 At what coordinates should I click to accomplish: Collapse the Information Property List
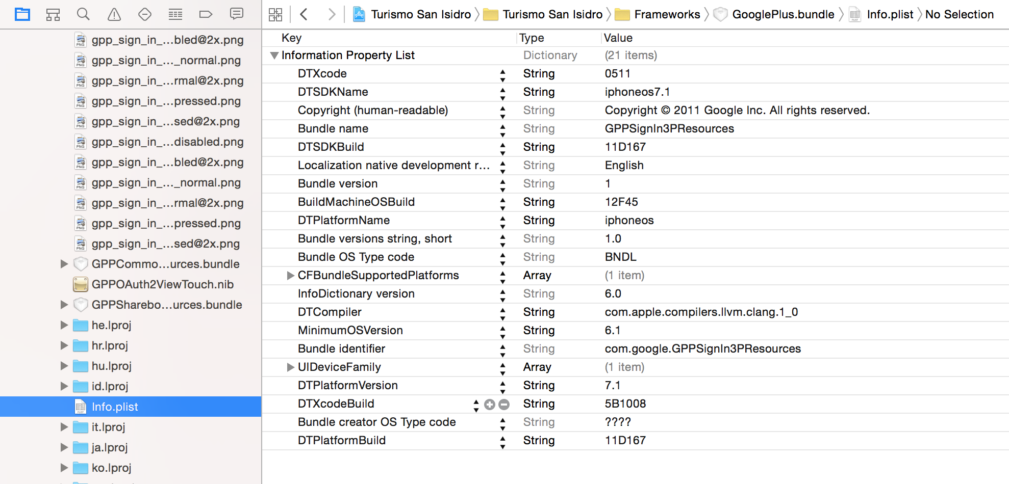[x=274, y=56]
